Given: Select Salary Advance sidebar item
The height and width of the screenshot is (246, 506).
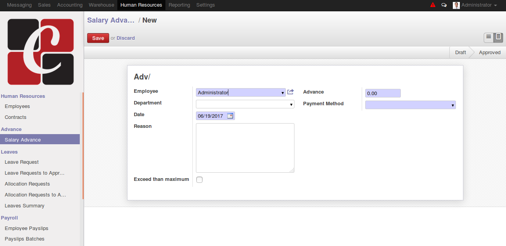Looking at the screenshot, I should (40, 140).
